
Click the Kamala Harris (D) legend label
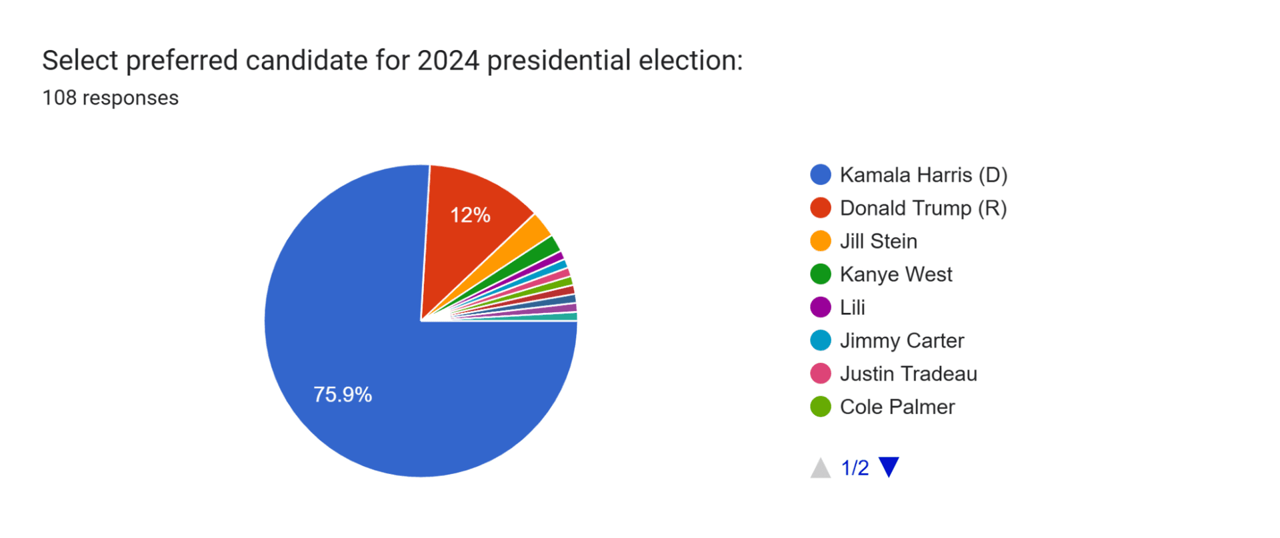923,174
